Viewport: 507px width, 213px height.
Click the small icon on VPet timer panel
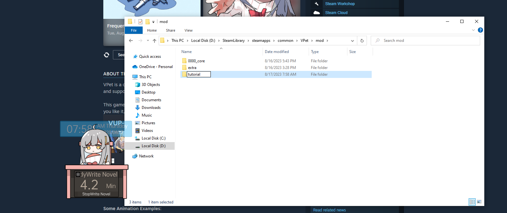click(78, 174)
